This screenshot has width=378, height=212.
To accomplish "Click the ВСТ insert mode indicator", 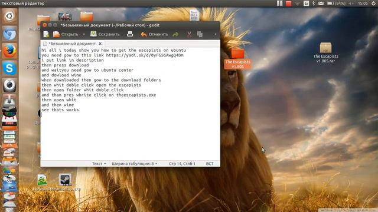I will tap(210, 164).
